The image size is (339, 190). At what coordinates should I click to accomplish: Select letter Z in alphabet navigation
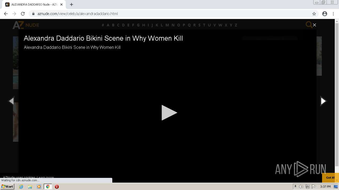236,25
